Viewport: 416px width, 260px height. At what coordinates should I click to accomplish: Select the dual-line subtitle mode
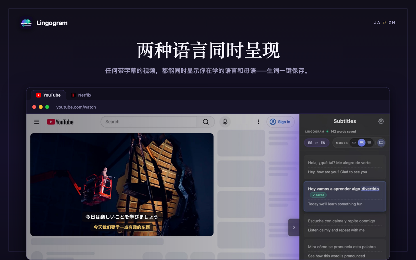(361, 143)
